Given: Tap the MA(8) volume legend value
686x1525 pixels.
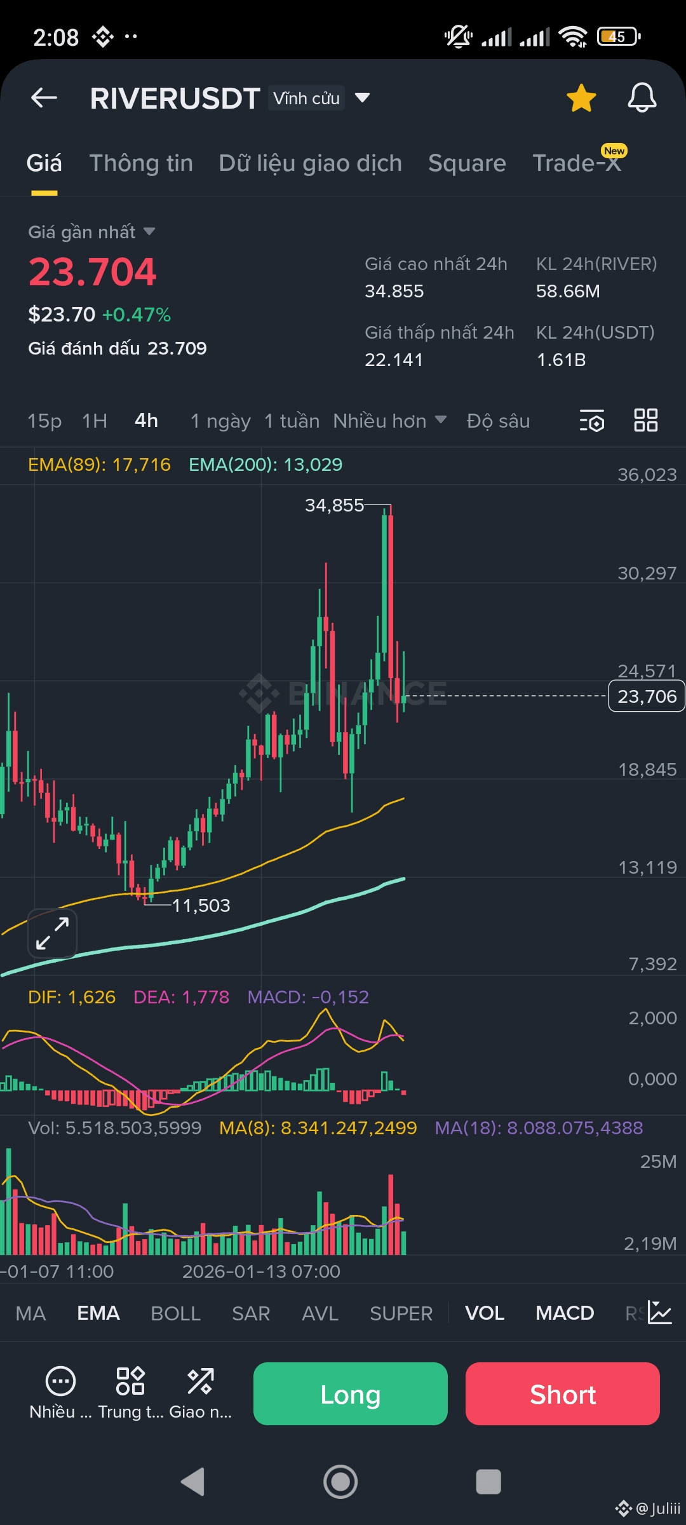Looking at the screenshot, I should [x=318, y=1128].
